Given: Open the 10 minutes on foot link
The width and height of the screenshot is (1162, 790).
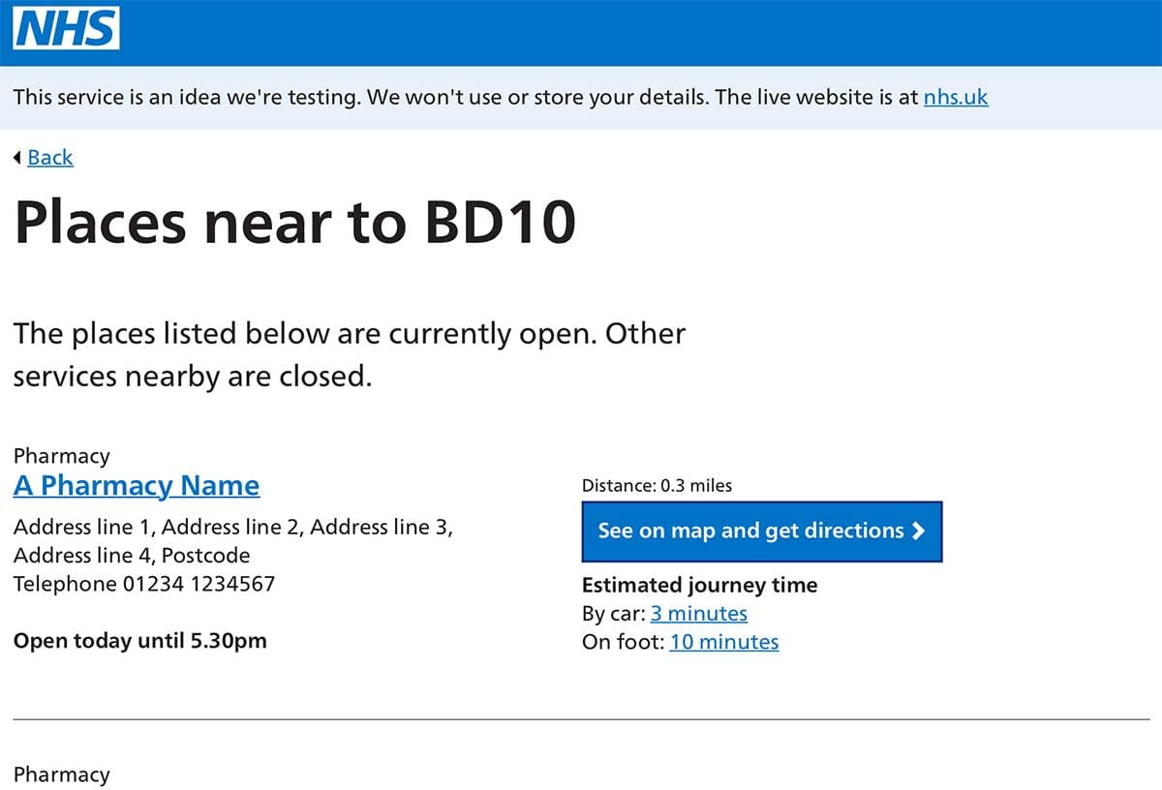Looking at the screenshot, I should [x=723, y=642].
